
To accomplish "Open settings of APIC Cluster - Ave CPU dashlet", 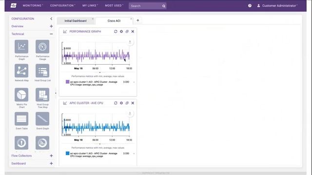I will tap(121, 103).
